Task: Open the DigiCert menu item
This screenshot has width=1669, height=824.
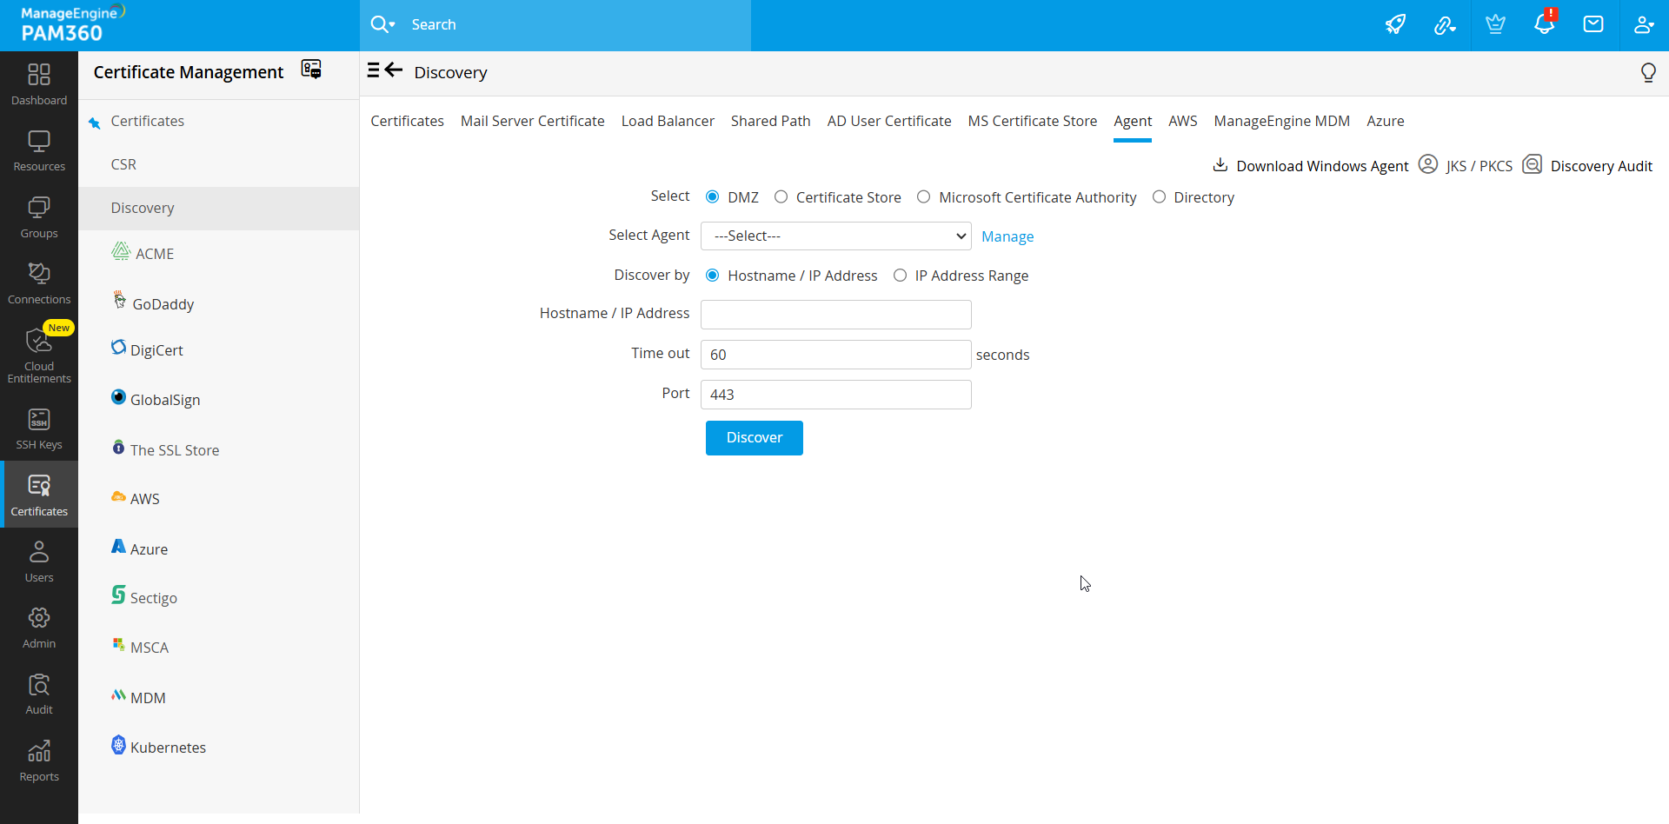Action: click(156, 350)
